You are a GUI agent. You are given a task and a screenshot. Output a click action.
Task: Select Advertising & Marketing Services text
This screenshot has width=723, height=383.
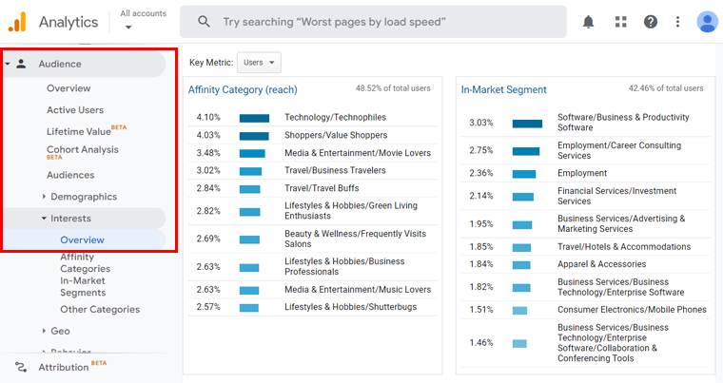(x=621, y=223)
